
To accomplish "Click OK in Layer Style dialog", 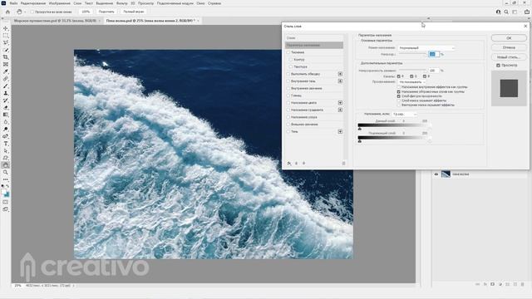I will click(x=509, y=38).
